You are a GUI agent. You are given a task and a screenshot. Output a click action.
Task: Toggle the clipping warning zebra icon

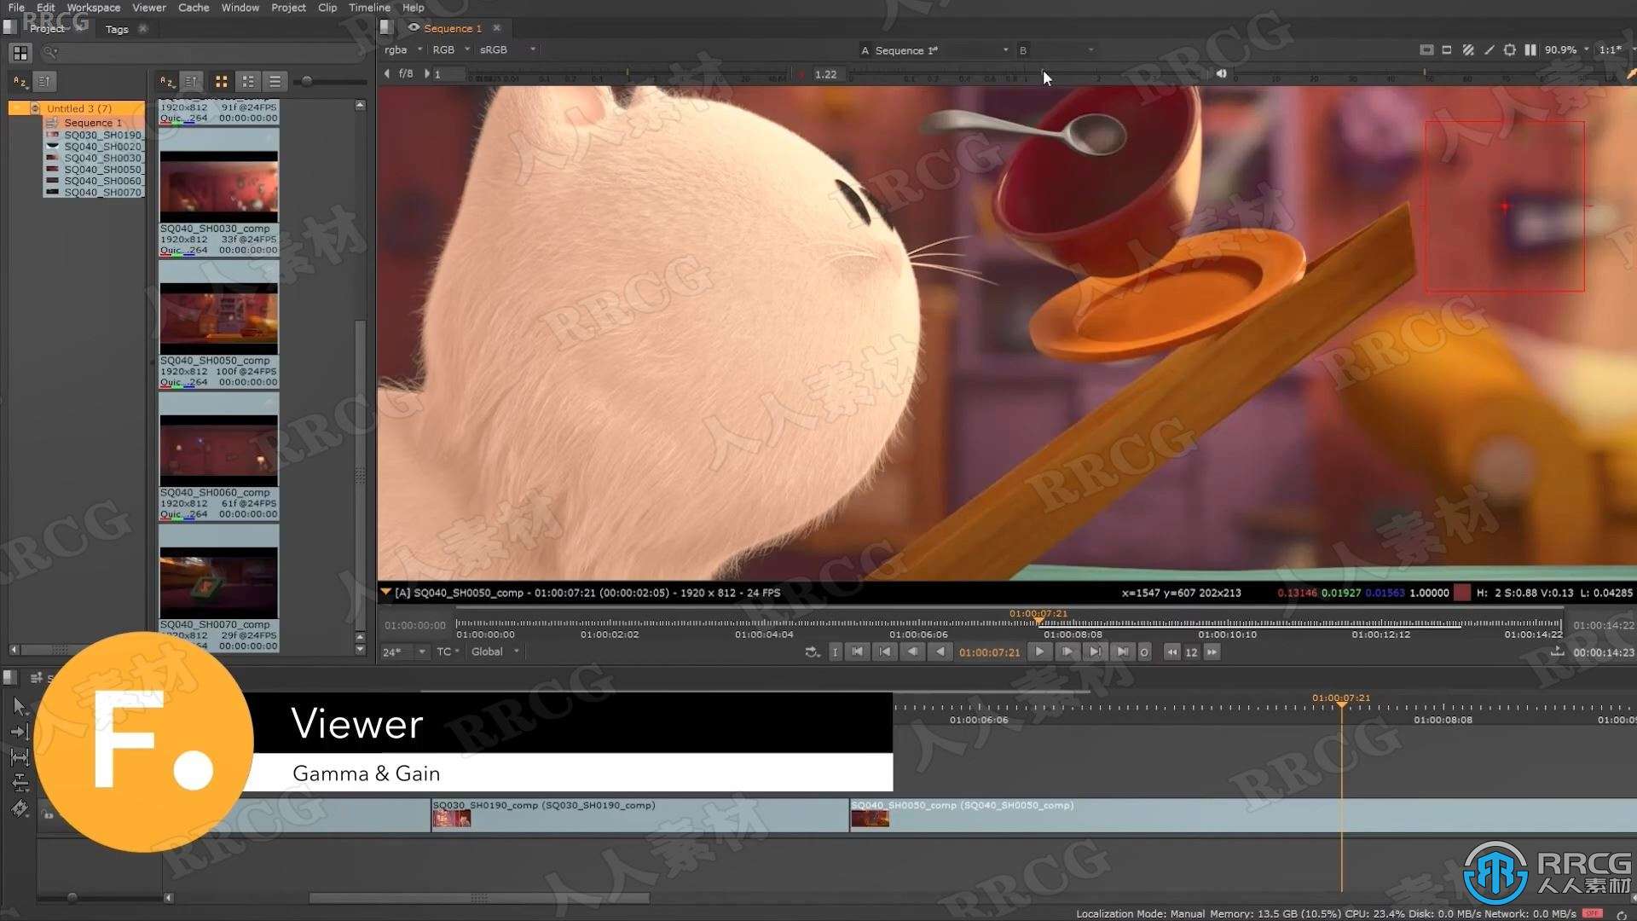pos(1468,50)
